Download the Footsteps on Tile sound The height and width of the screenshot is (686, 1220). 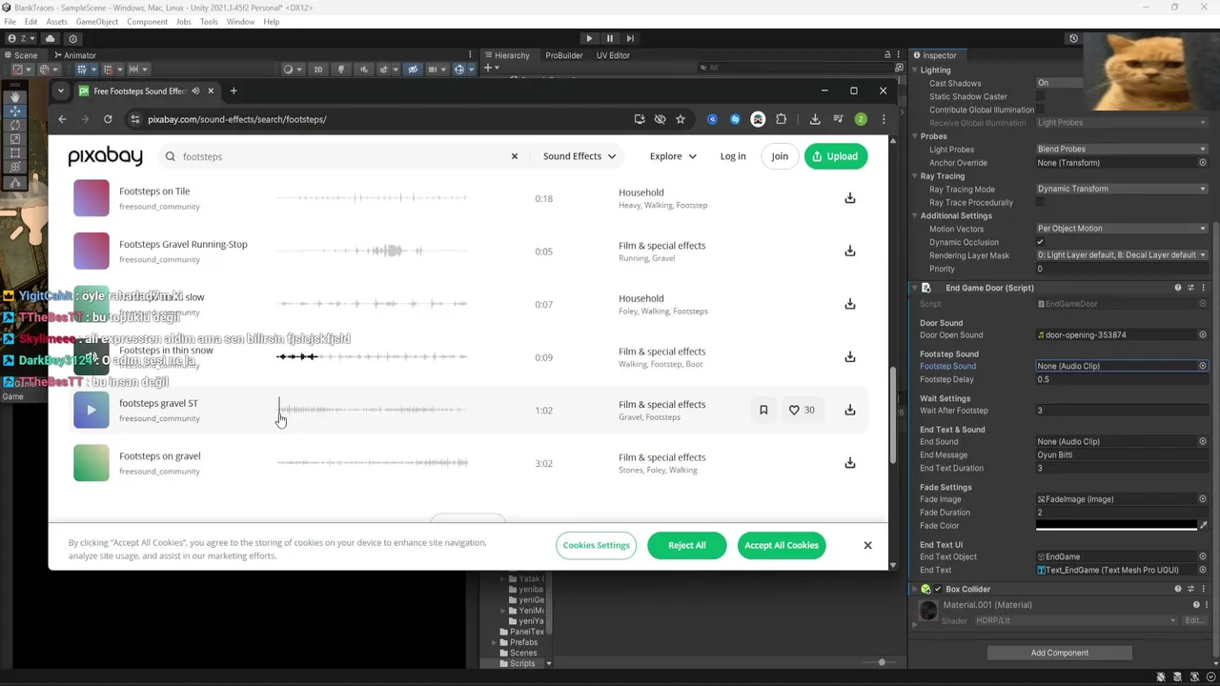(849, 198)
